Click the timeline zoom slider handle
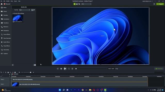 click(31, 72)
